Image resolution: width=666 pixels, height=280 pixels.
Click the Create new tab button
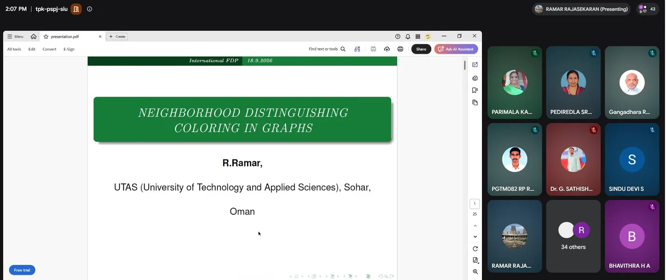point(117,37)
